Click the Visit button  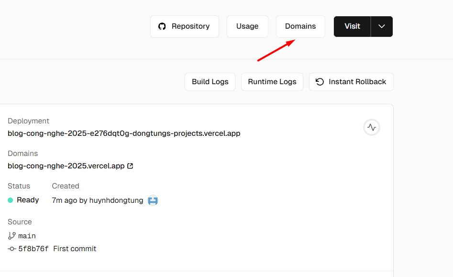[x=353, y=26]
